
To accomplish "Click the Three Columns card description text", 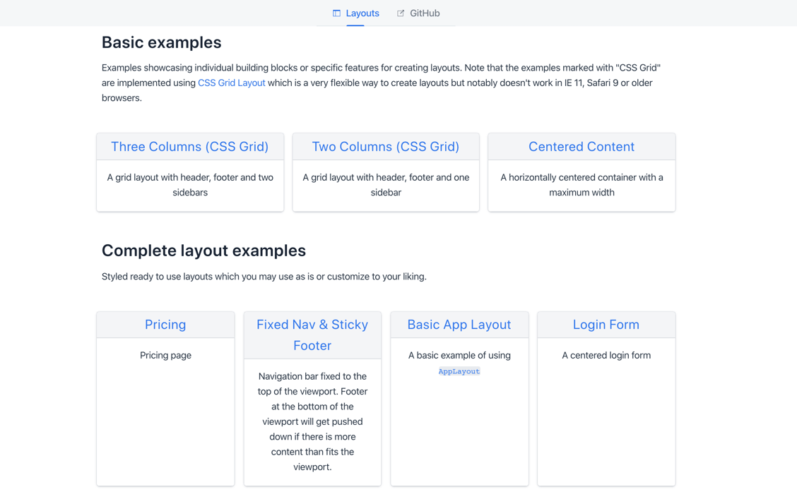I will pos(189,185).
